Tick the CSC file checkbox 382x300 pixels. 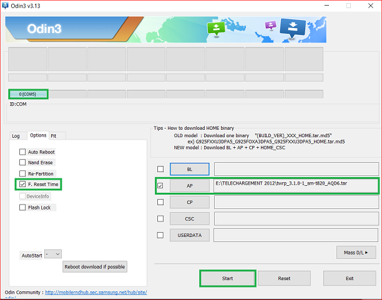(x=160, y=219)
